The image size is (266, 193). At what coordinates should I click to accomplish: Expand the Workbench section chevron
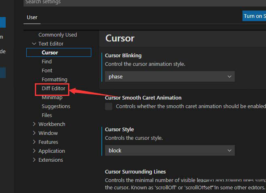pos(34,124)
